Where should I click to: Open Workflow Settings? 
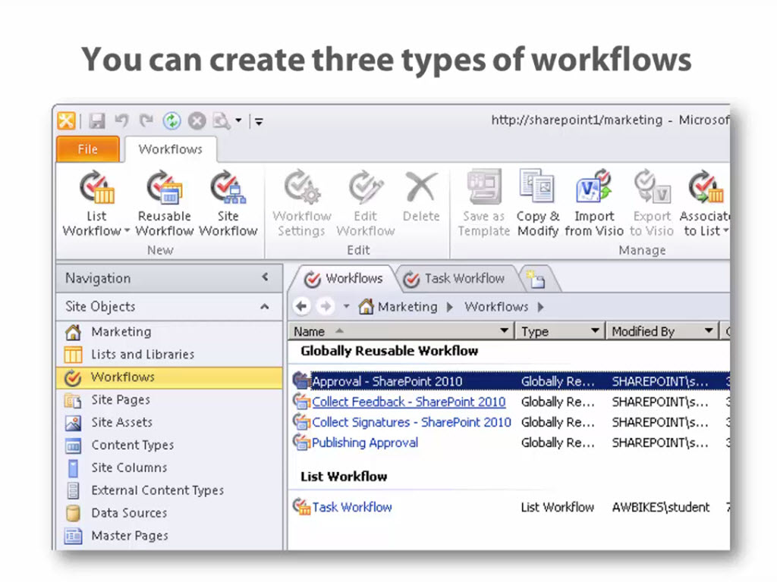(x=302, y=204)
